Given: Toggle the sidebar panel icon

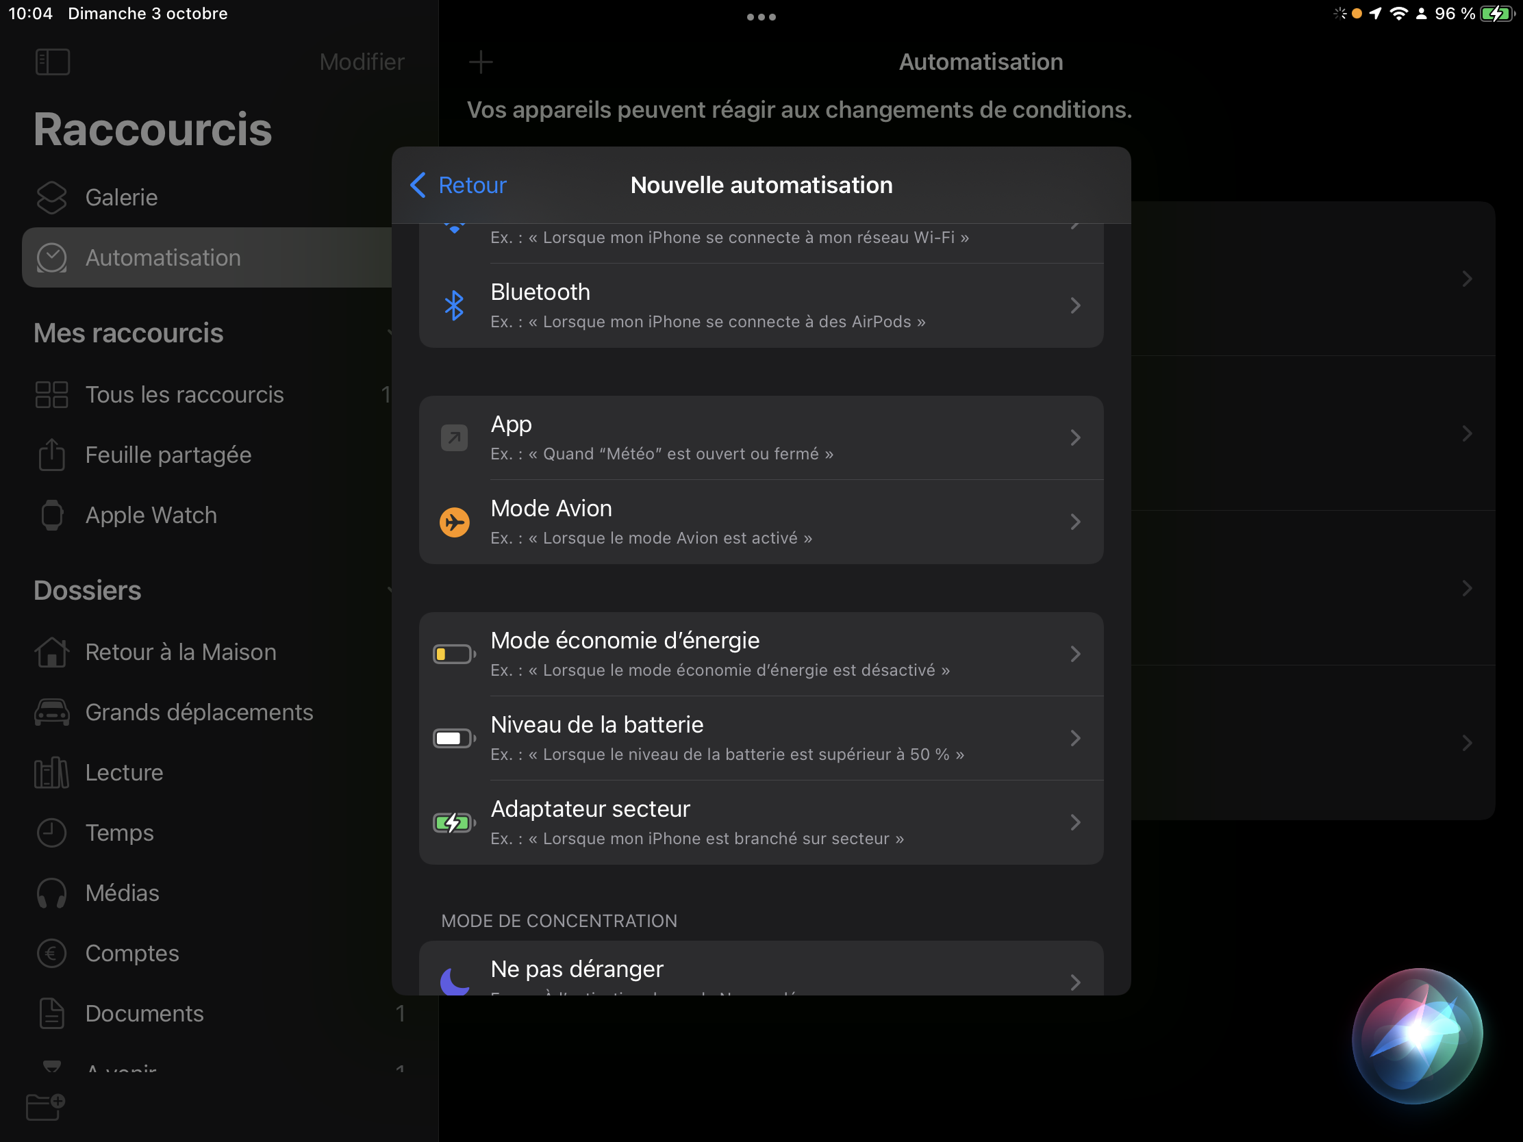Looking at the screenshot, I should point(52,62).
